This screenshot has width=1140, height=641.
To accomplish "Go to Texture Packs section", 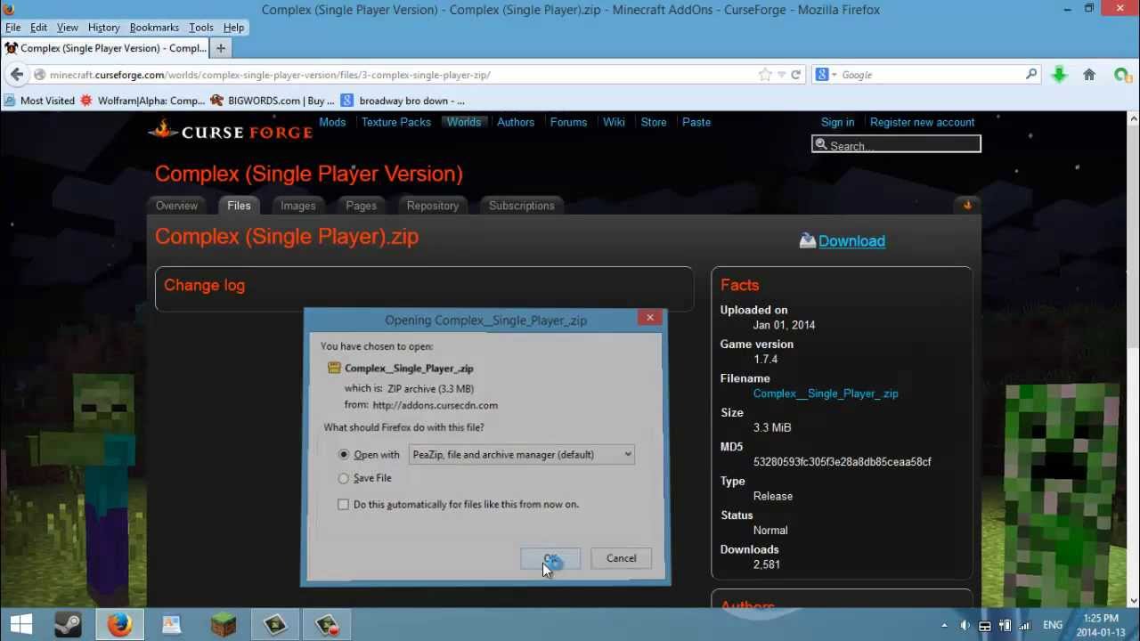I will [x=396, y=122].
